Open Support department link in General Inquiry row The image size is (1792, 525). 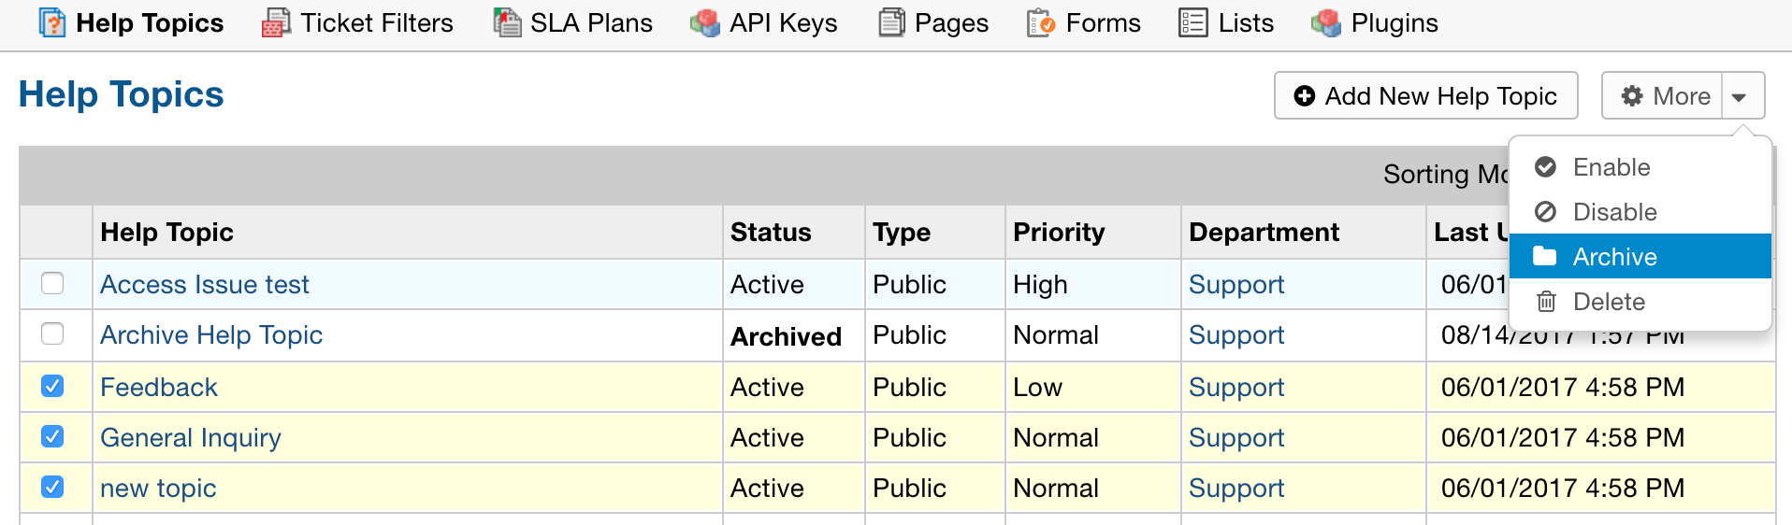point(1236,437)
